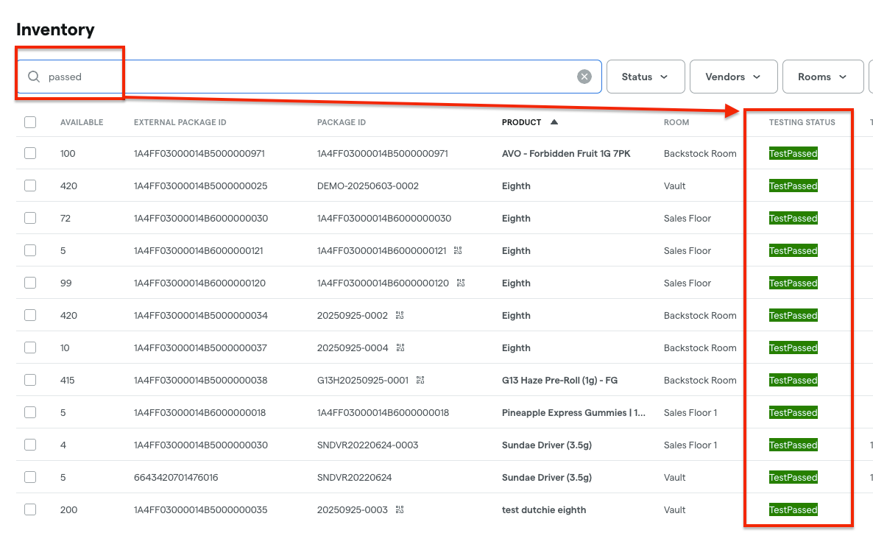Viewport: 873px width, 547px height.
Task: Open the G13 Haze Pre-Roll (1g) - FG product
Action: [559, 380]
